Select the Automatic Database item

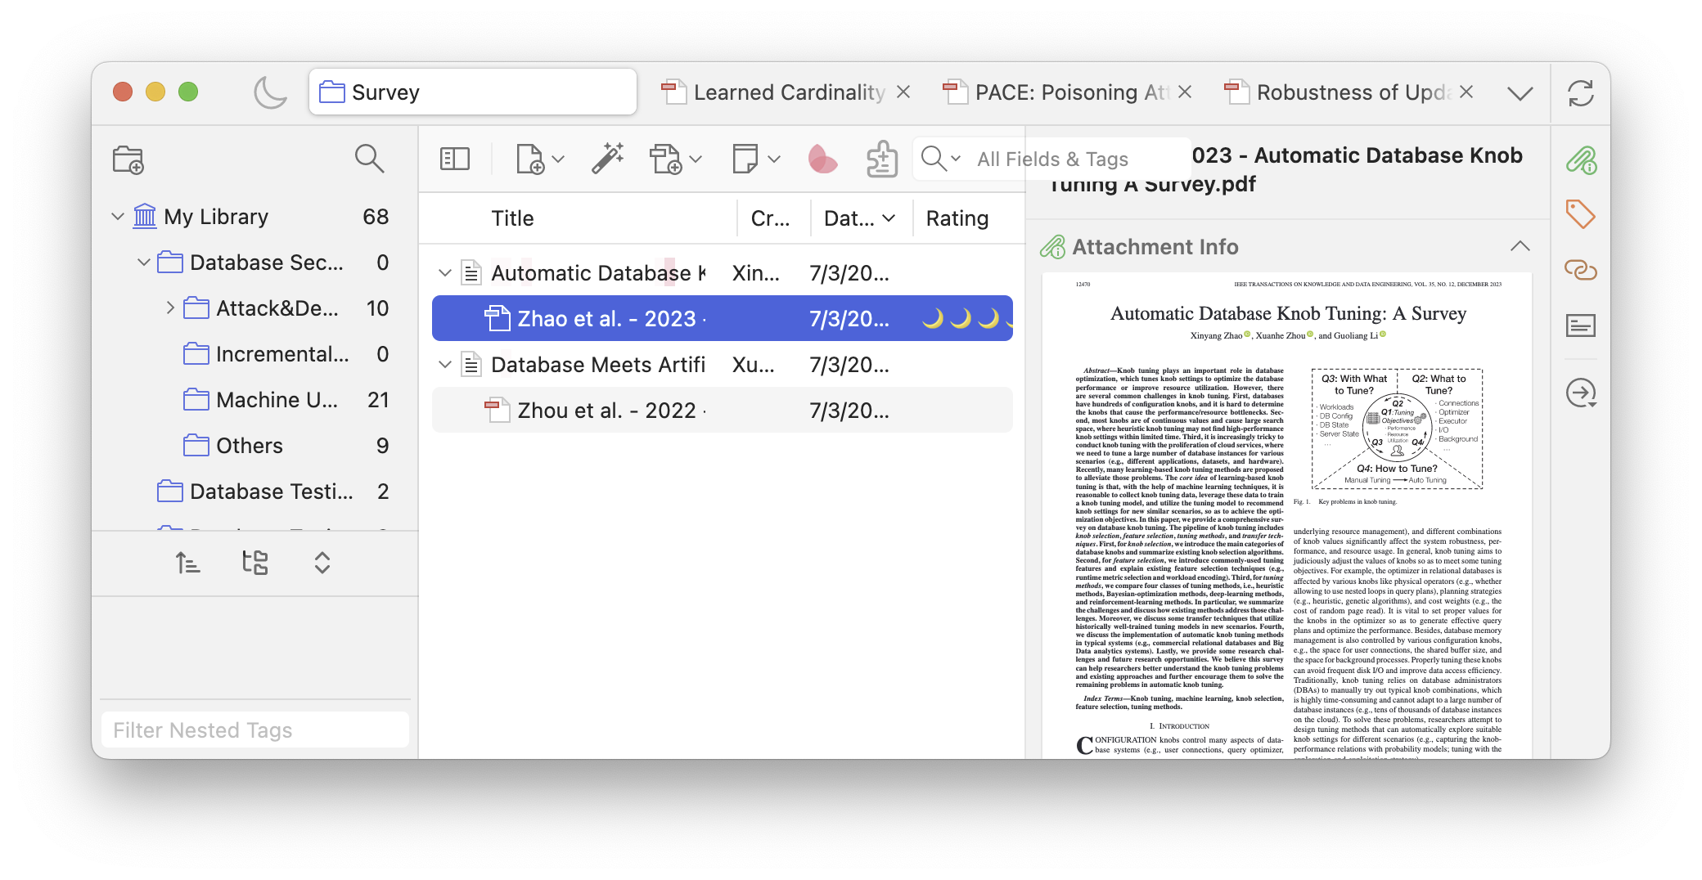click(x=723, y=272)
